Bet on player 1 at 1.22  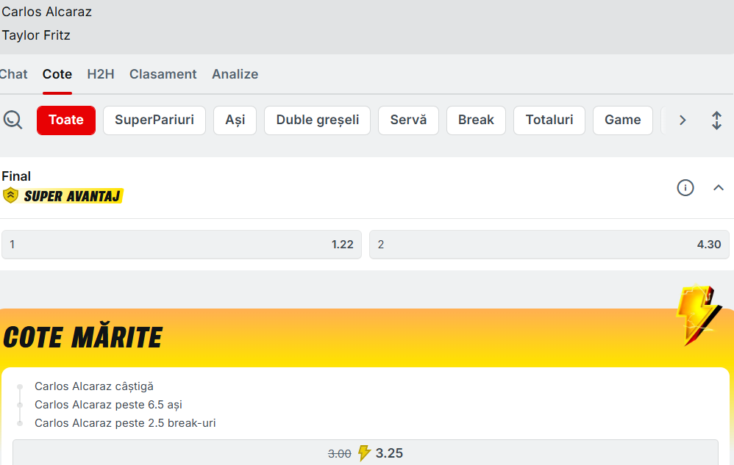coord(181,245)
